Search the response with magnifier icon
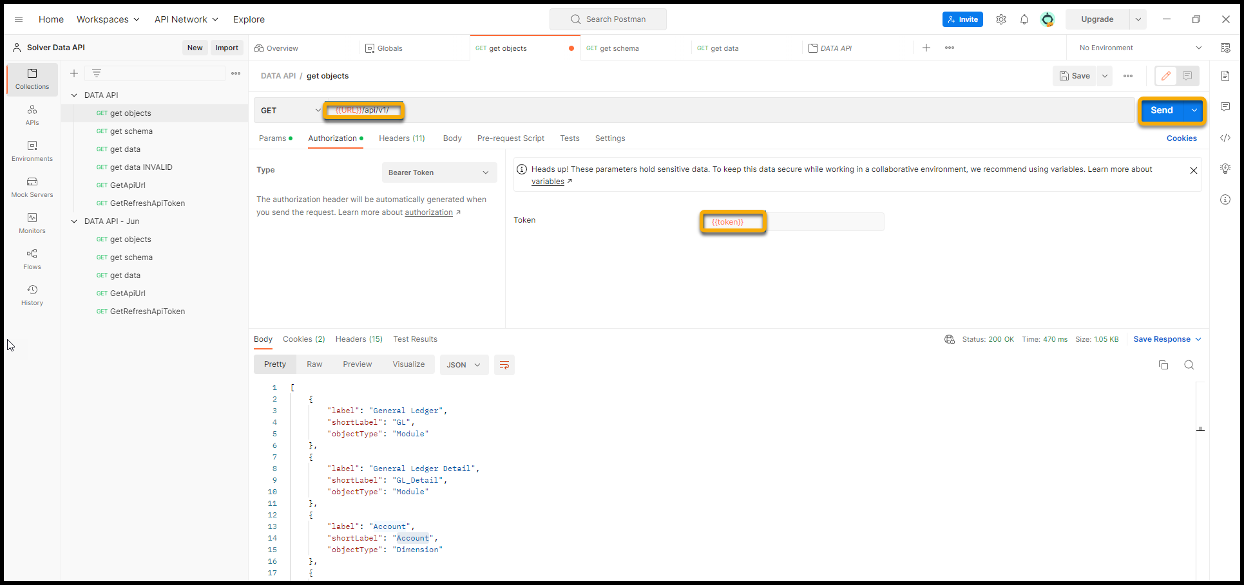 [1189, 365]
